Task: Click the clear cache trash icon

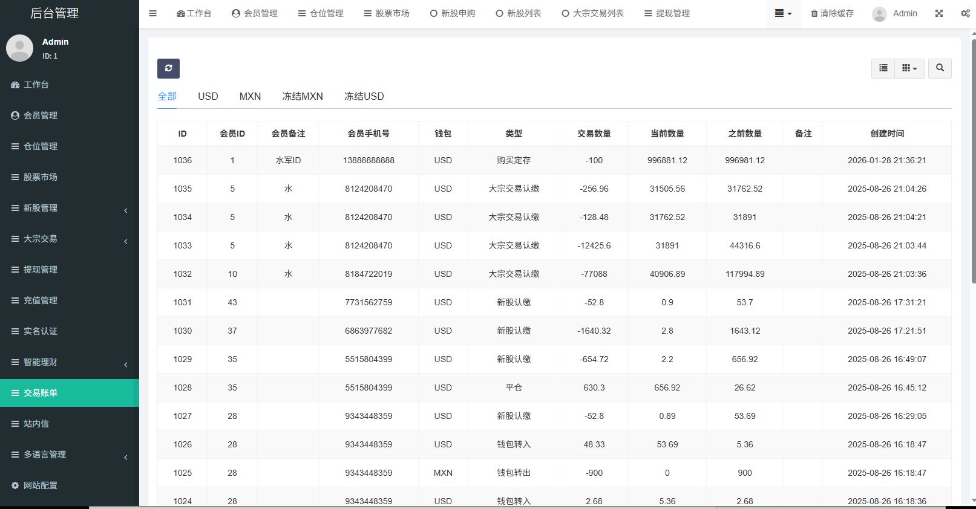Action: (814, 13)
